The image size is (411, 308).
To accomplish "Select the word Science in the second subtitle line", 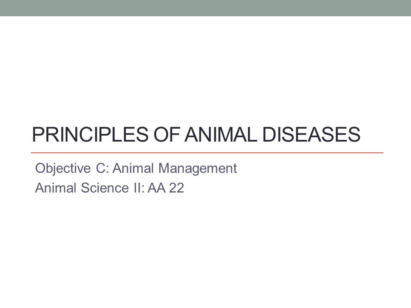I will click(105, 188).
